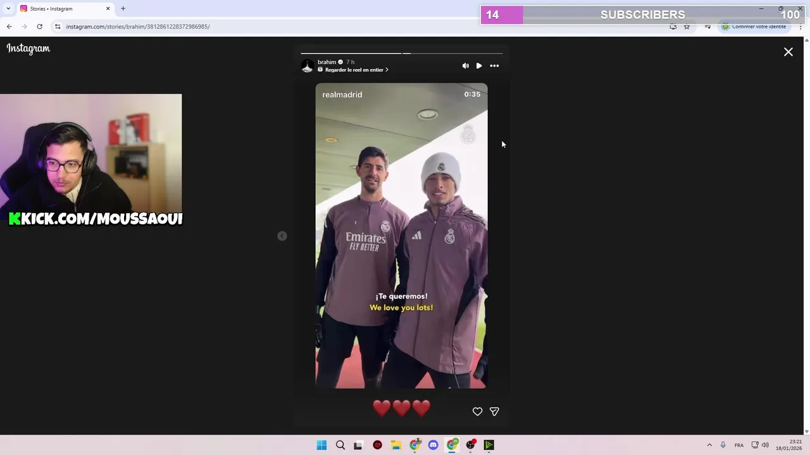This screenshot has width=810, height=455.
Task: Reload the Instagram page
Action: [39, 27]
